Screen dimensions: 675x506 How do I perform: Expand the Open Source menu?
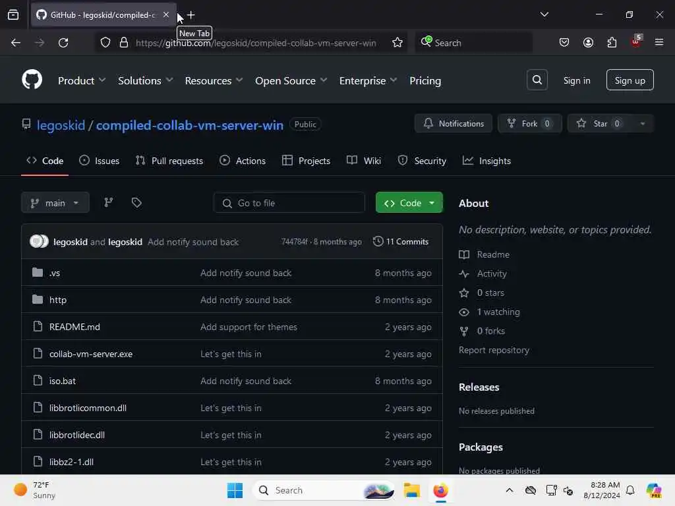coord(291,80)
